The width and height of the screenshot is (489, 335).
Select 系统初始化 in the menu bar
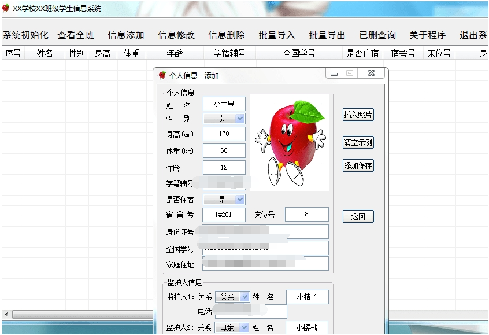(24, 34)
